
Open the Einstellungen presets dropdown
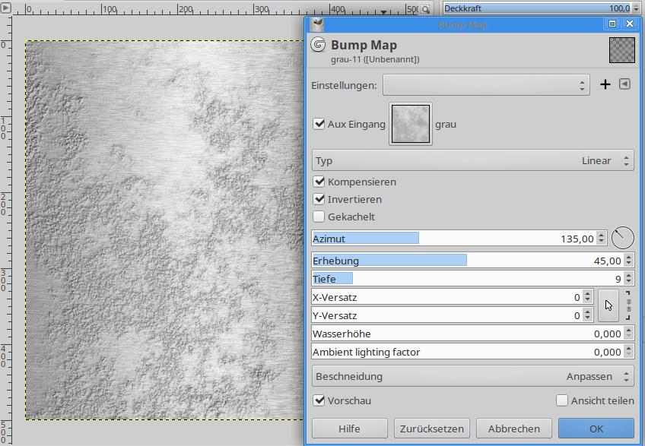(487, 85)
